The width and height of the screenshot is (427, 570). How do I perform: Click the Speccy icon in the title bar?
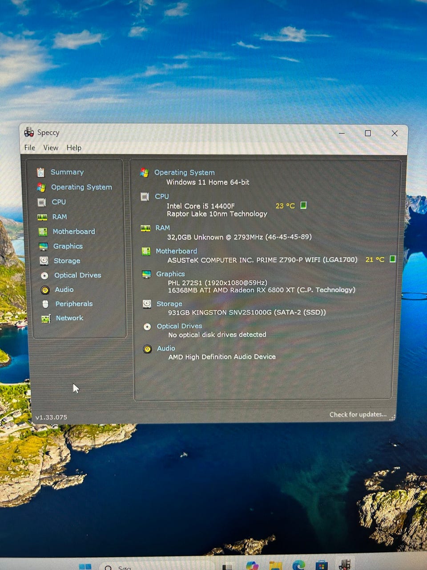(x=29, y=132)
